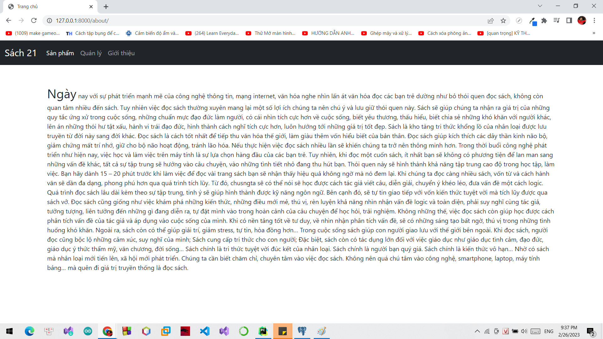
Task: Select the Trang chủ browser tab
Action: pyautogui.click(x=50, y=7)
